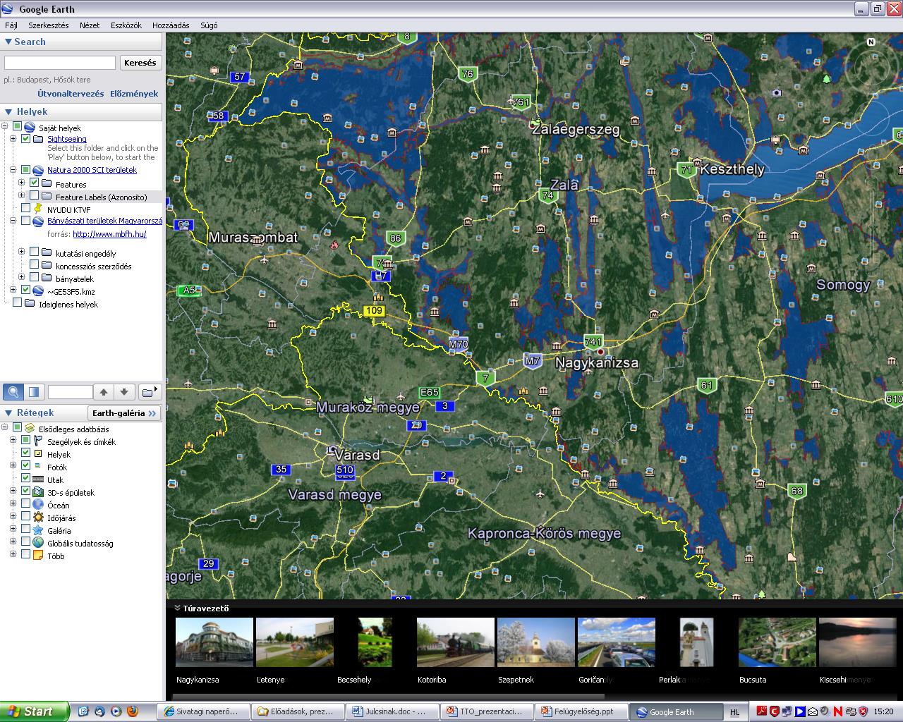Toggle the transparency panel icon beside magnifier
This screenshot has height=722, width=903.
click(34, 392)
